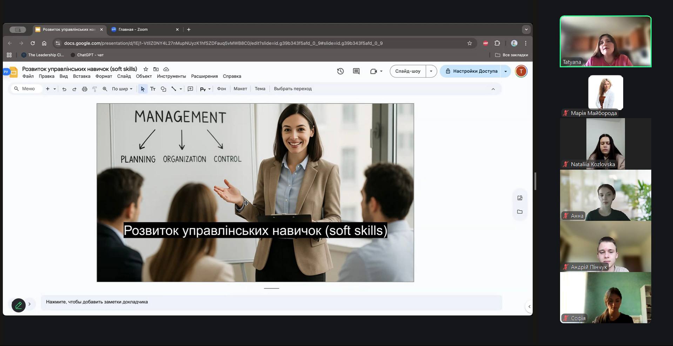Star the presentation title
This screenshot has width=673, height=346.
point(146,69)
